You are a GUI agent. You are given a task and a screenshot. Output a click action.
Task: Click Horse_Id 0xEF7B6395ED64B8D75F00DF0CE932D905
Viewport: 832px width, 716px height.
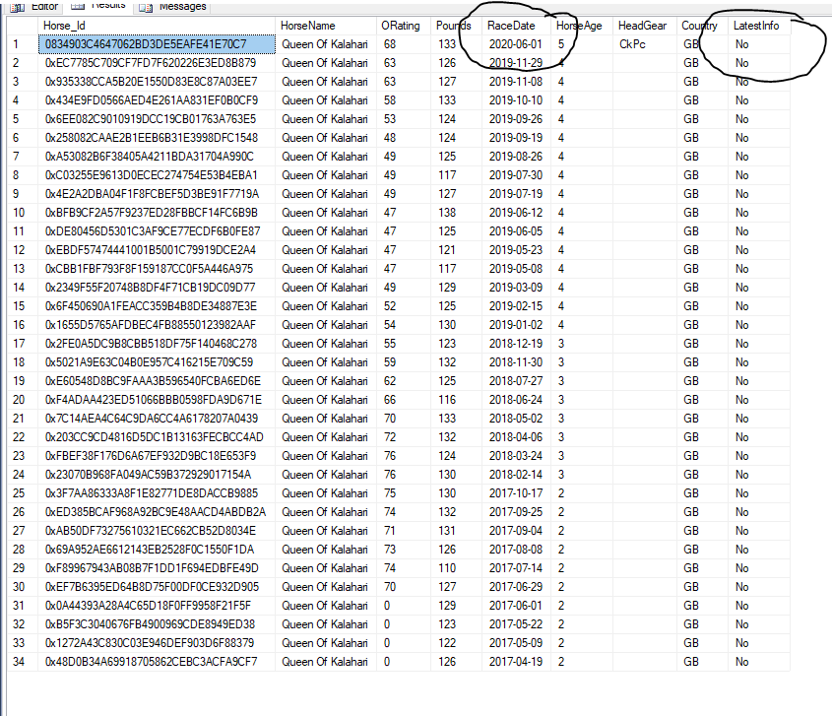157,587
